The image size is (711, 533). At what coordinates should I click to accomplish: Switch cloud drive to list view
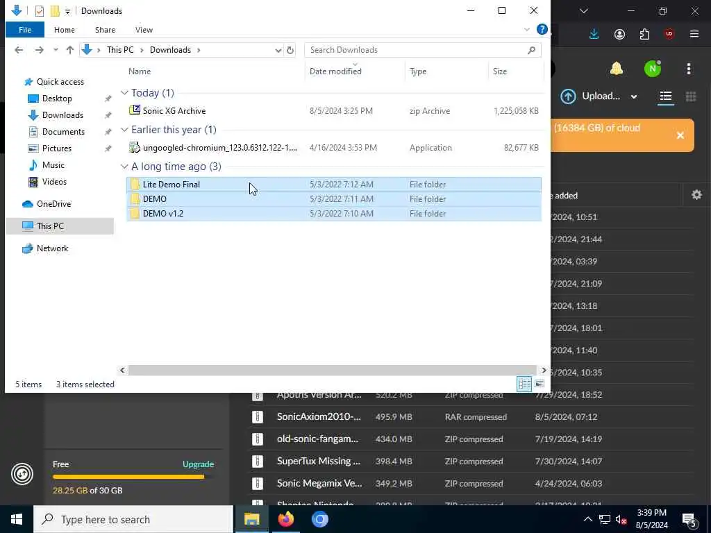pos(666,96)
